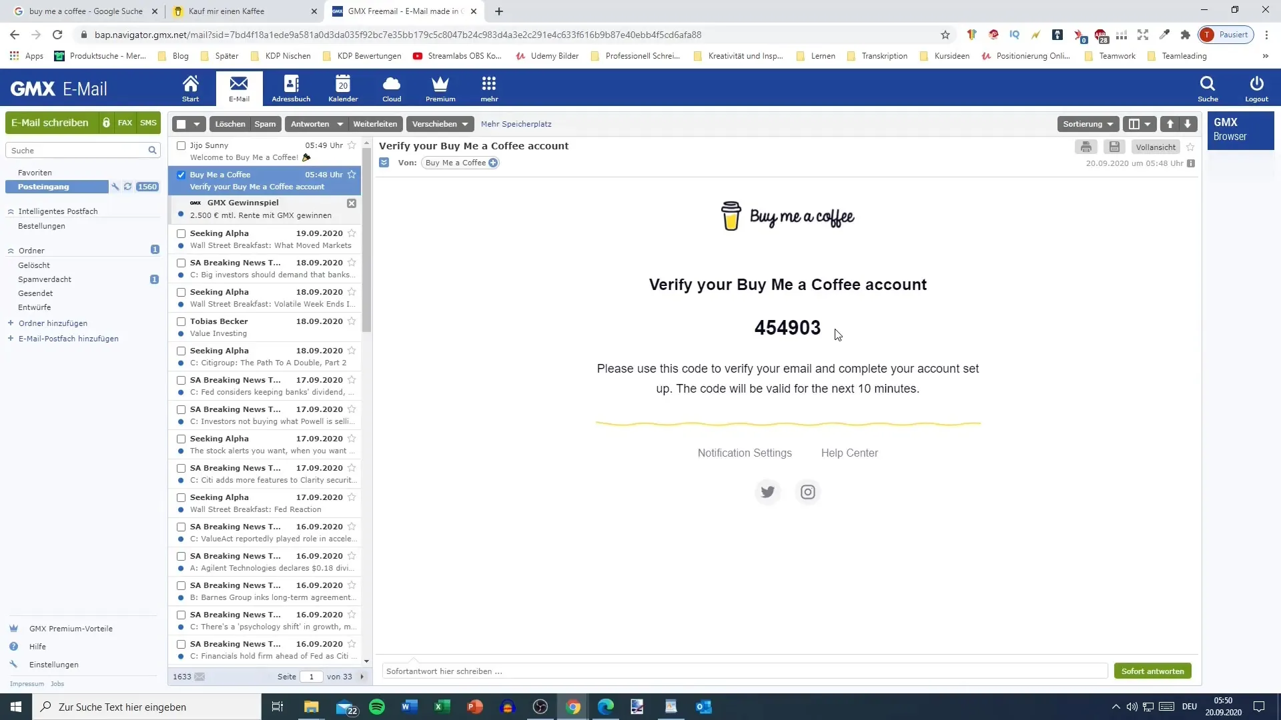Check the Seeking Alpha 19.09.2020 email
Viewport: 1281px width, 720px height.
pos(181,233)
